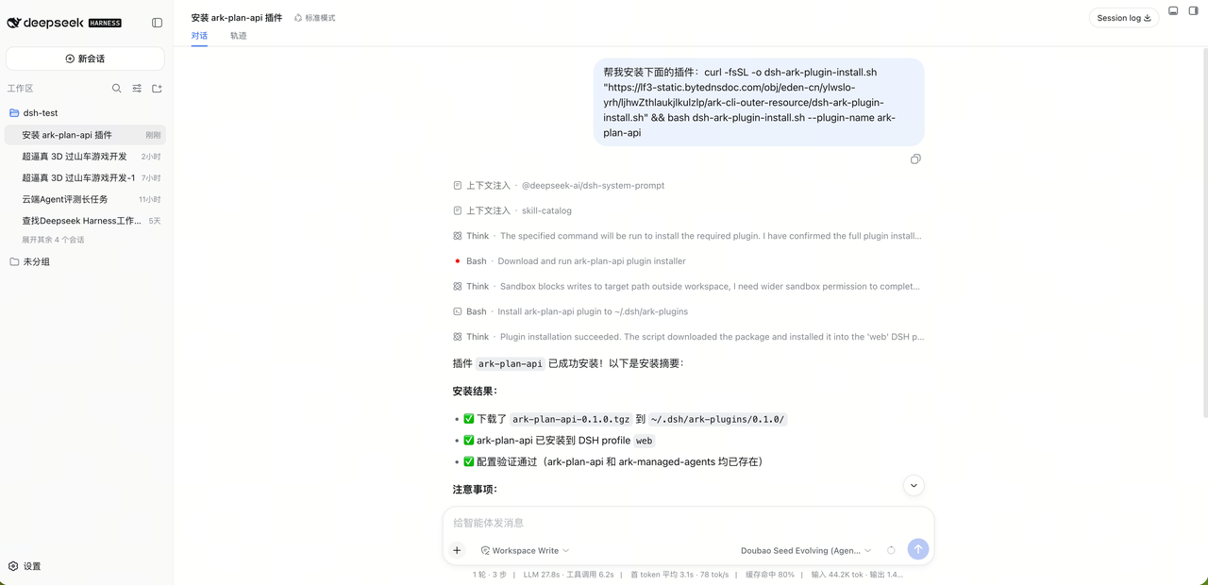Click the 标准模式 mode indicator
Image resolution: width=1208 pixels, height=585 pixels.
314,18
